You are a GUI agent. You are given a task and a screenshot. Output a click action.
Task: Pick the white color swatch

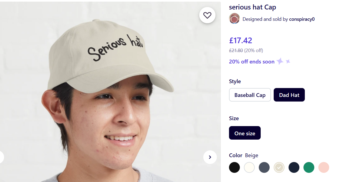pos(249,167)
